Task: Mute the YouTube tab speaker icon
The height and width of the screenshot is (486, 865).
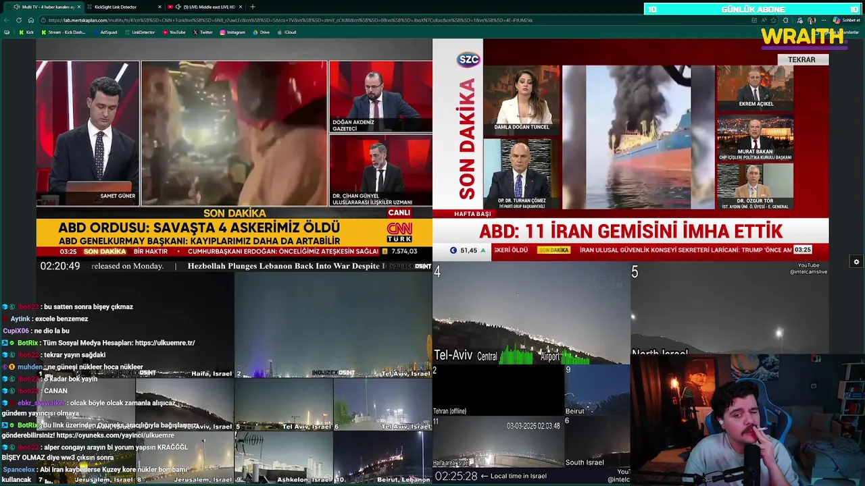Action: pos(178,7)
